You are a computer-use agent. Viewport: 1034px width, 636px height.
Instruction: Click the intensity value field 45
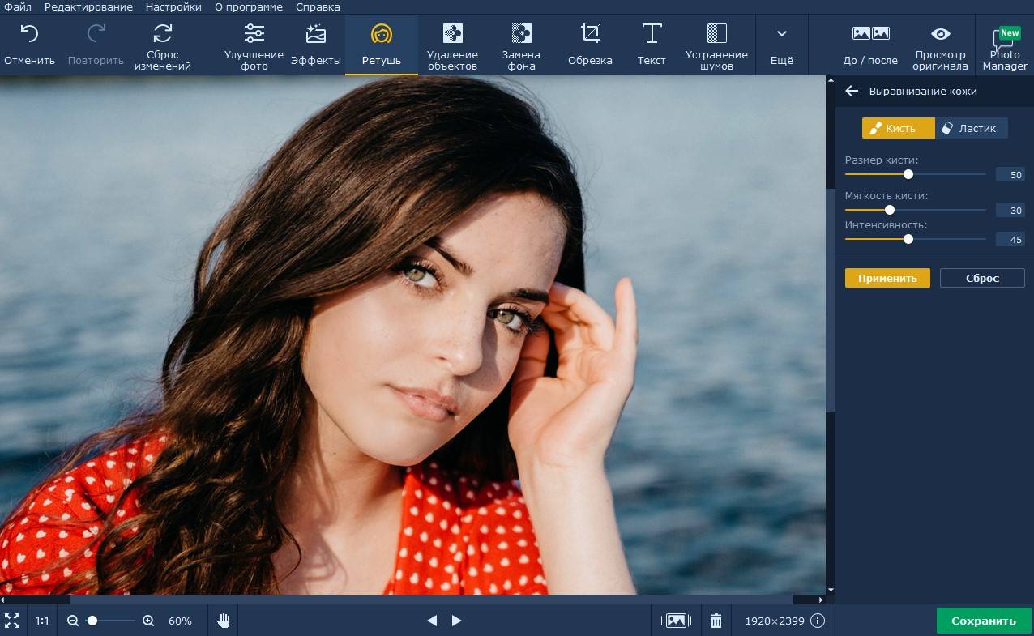click(x=1010, y=240)
